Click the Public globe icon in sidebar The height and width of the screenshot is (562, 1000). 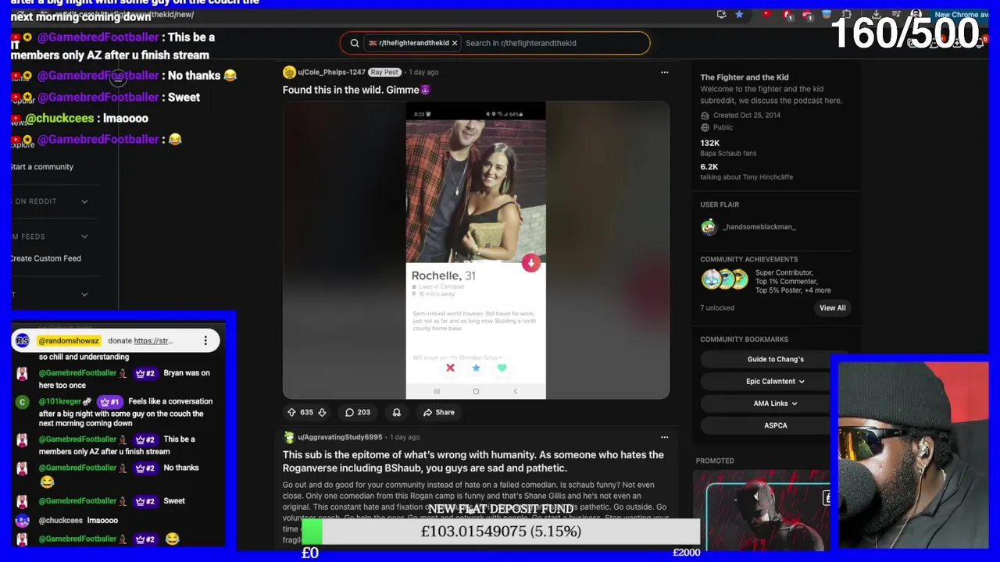705,127
